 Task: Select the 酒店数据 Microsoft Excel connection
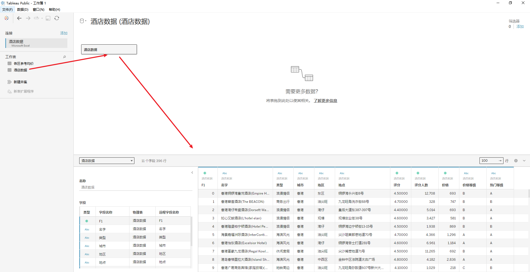[36, 43]
